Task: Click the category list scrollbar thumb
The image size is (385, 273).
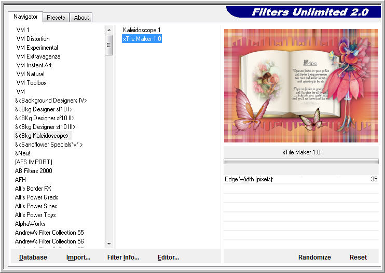Action: (109, 45)
